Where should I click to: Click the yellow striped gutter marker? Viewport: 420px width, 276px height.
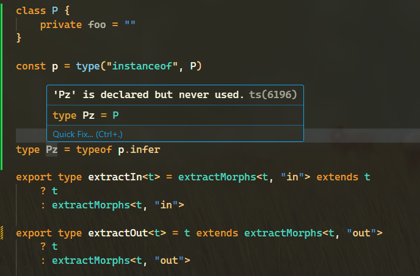(2, 233)
